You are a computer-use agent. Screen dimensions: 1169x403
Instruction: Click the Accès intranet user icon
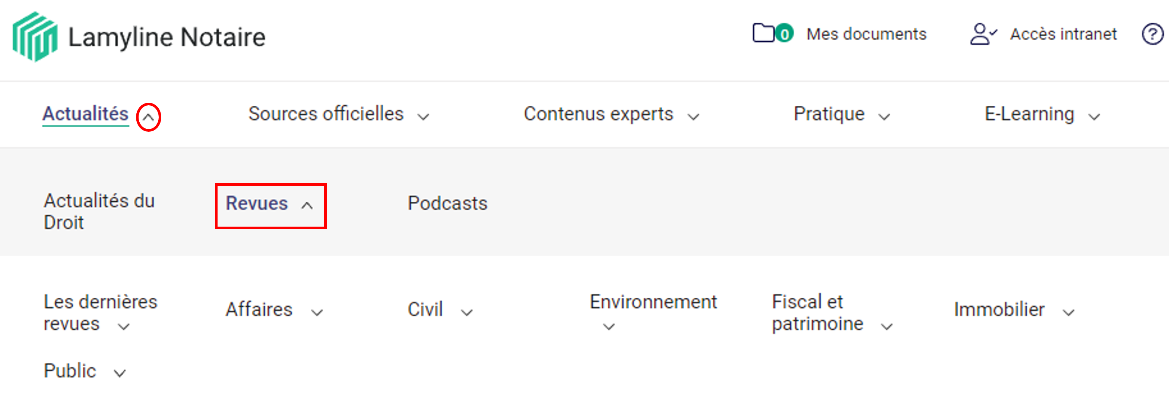(982, 34)
